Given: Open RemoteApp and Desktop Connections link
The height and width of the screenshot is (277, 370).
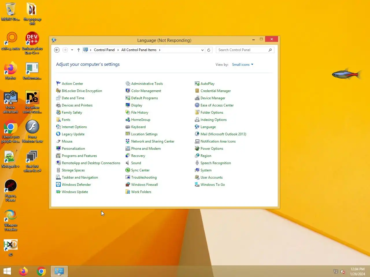Looking at the screenshot, I should 91,163.
